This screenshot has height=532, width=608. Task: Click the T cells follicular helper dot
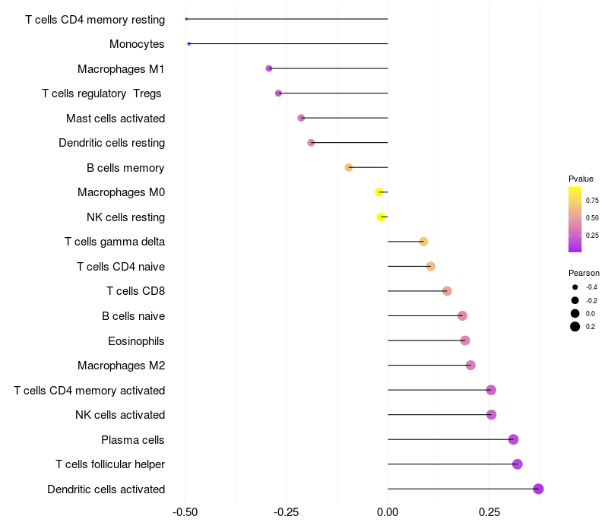tap(518, 464)
